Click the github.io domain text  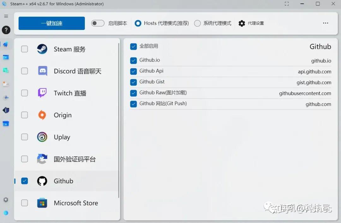pos(321,61)
